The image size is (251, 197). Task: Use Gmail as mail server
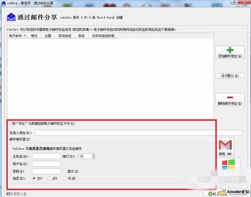(x=225, y=147)
